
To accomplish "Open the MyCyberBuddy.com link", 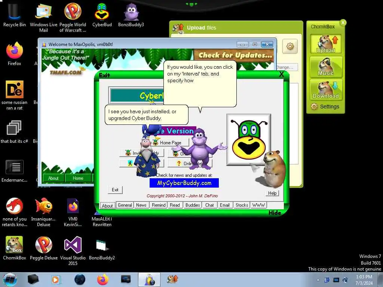I will click(x=184, y=183).
